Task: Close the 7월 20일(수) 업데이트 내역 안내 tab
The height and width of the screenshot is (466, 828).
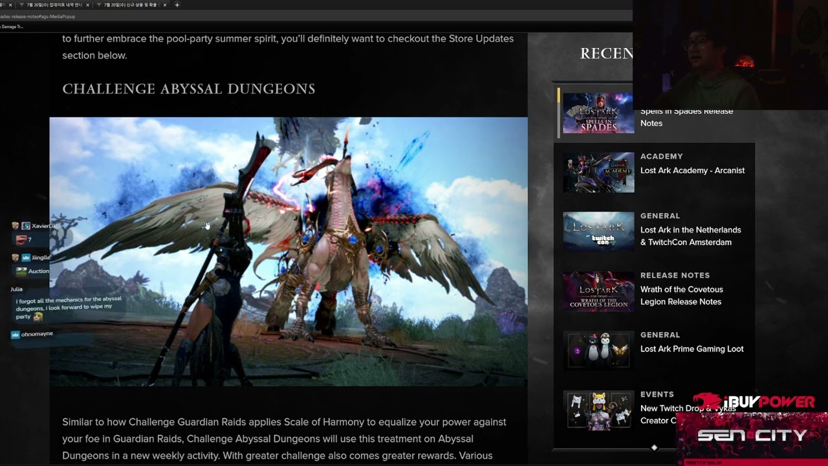Action: [89, 5]
